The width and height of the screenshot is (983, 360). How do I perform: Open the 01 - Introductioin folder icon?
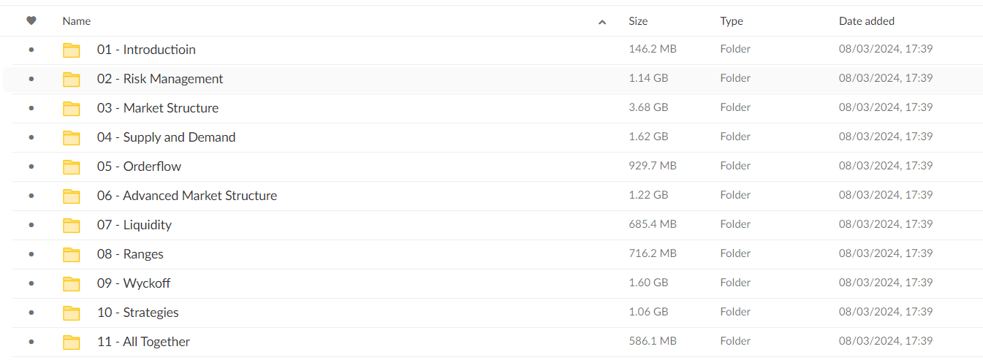coord(71,50)
